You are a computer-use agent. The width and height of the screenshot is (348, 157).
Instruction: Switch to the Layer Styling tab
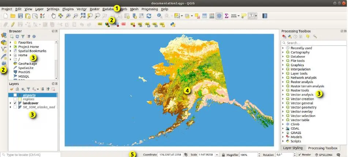293,148
